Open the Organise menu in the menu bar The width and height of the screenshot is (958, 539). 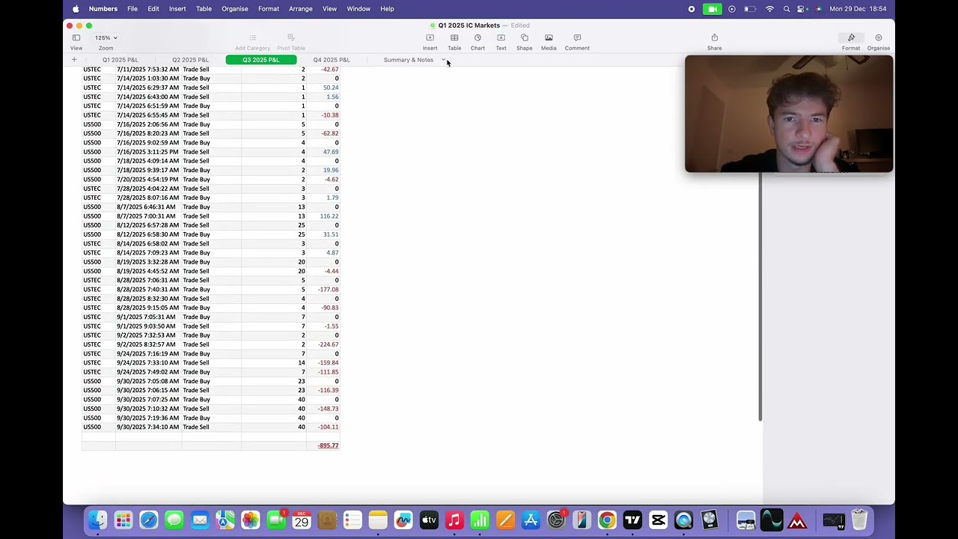(x=235, y=9)
